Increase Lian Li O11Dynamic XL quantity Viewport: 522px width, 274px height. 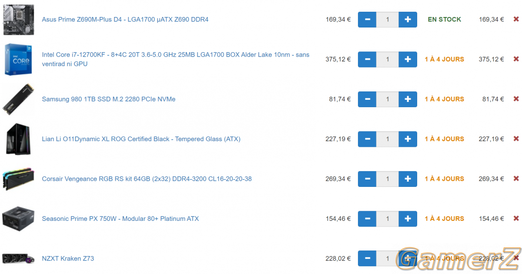[x=408, y=139]
